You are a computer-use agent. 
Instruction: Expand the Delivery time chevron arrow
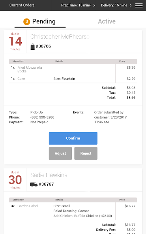(x=131, y=6)
